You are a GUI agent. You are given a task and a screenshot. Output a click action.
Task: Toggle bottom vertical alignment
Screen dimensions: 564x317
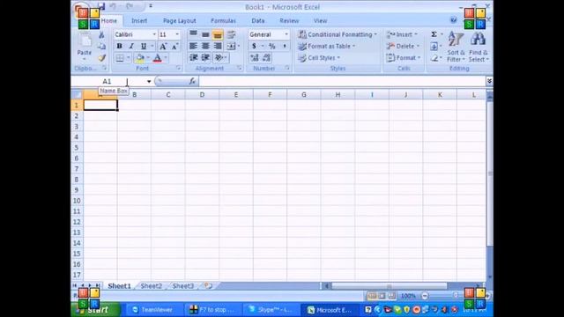(218, 34)
